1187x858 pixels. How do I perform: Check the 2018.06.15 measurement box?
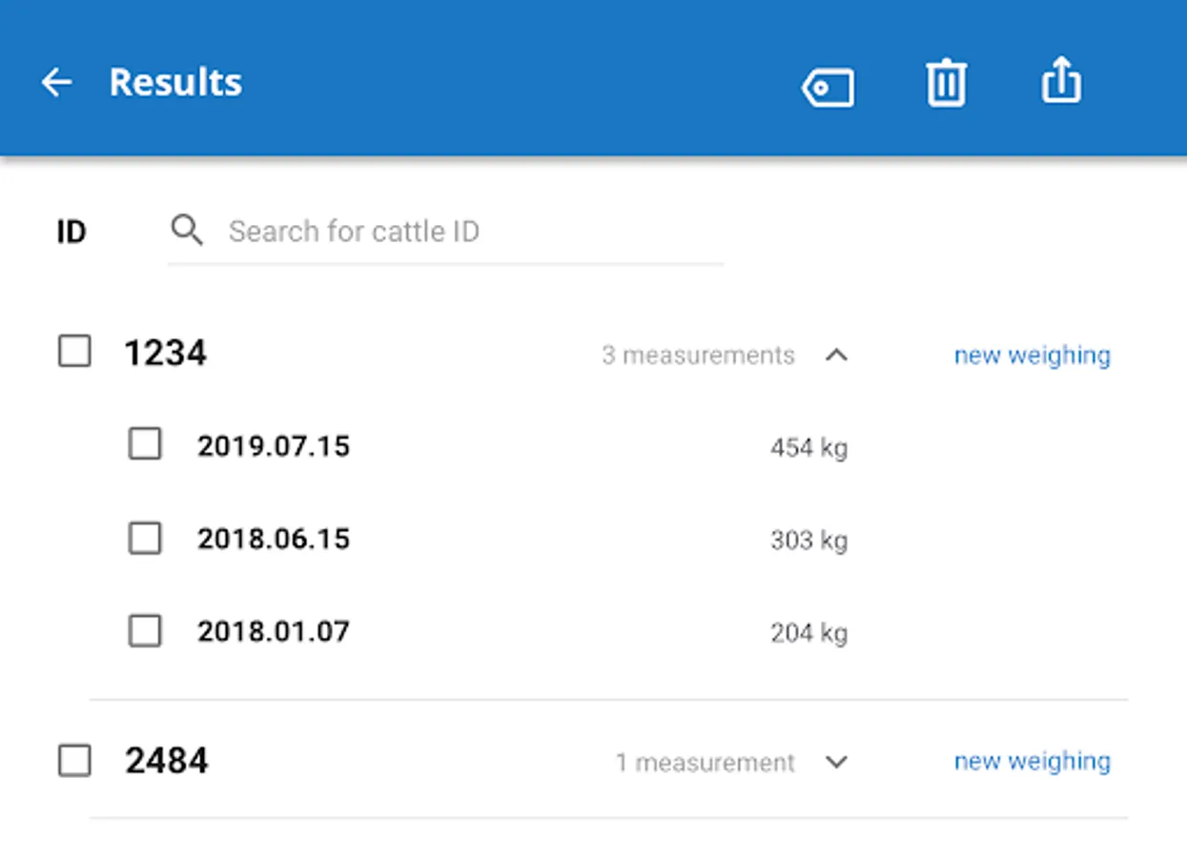145,539
